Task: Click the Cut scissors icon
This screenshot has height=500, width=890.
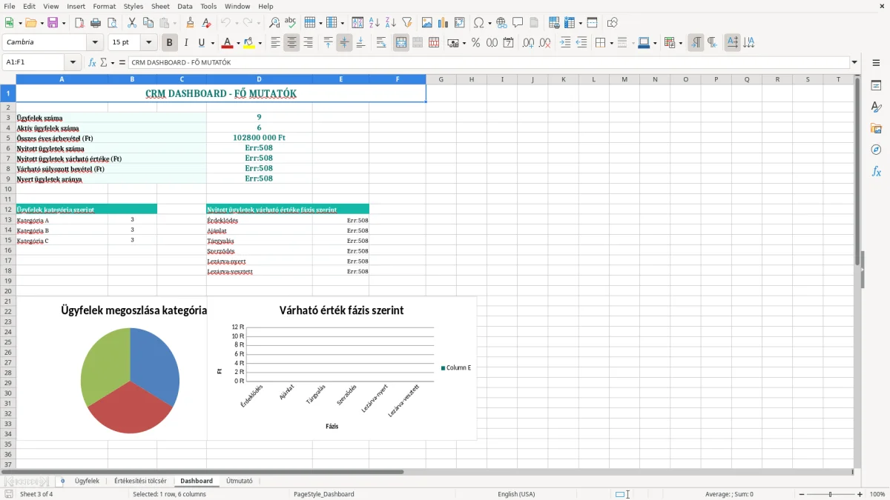Action: point(131,23)
